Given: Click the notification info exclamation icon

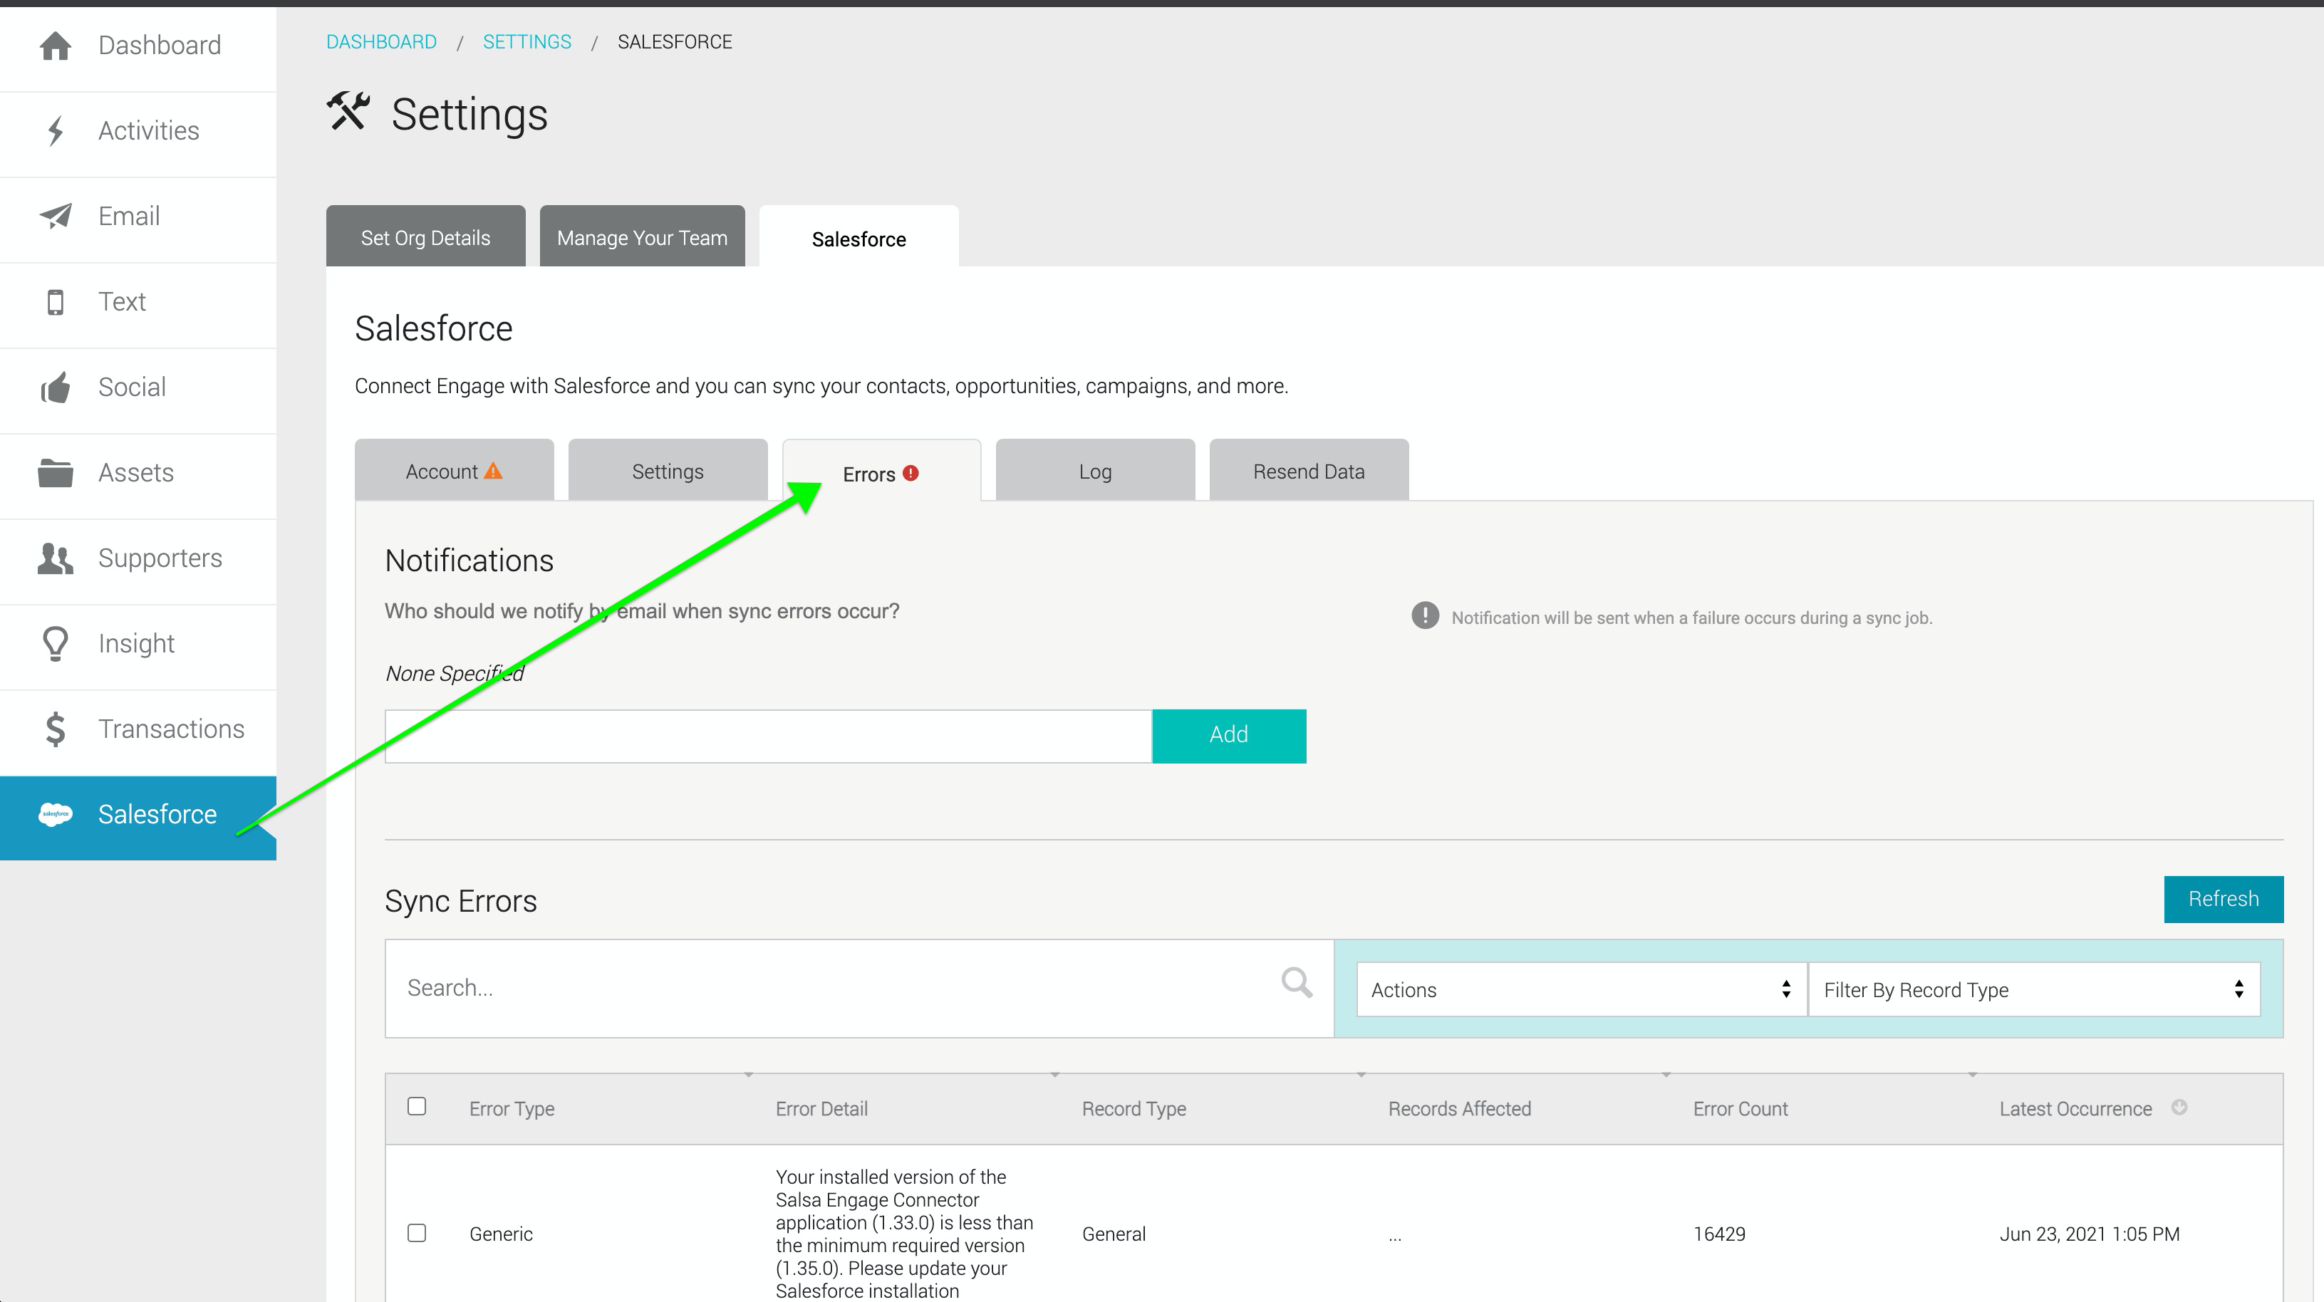Looking at the screenshot, I should point(1426,616).
